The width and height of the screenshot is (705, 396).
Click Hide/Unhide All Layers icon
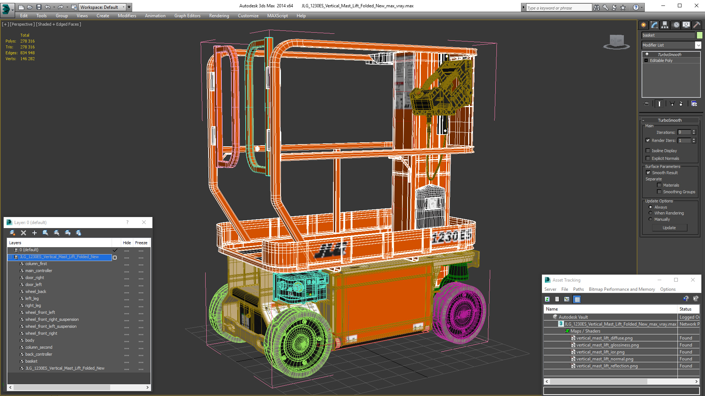click(68, 233)
